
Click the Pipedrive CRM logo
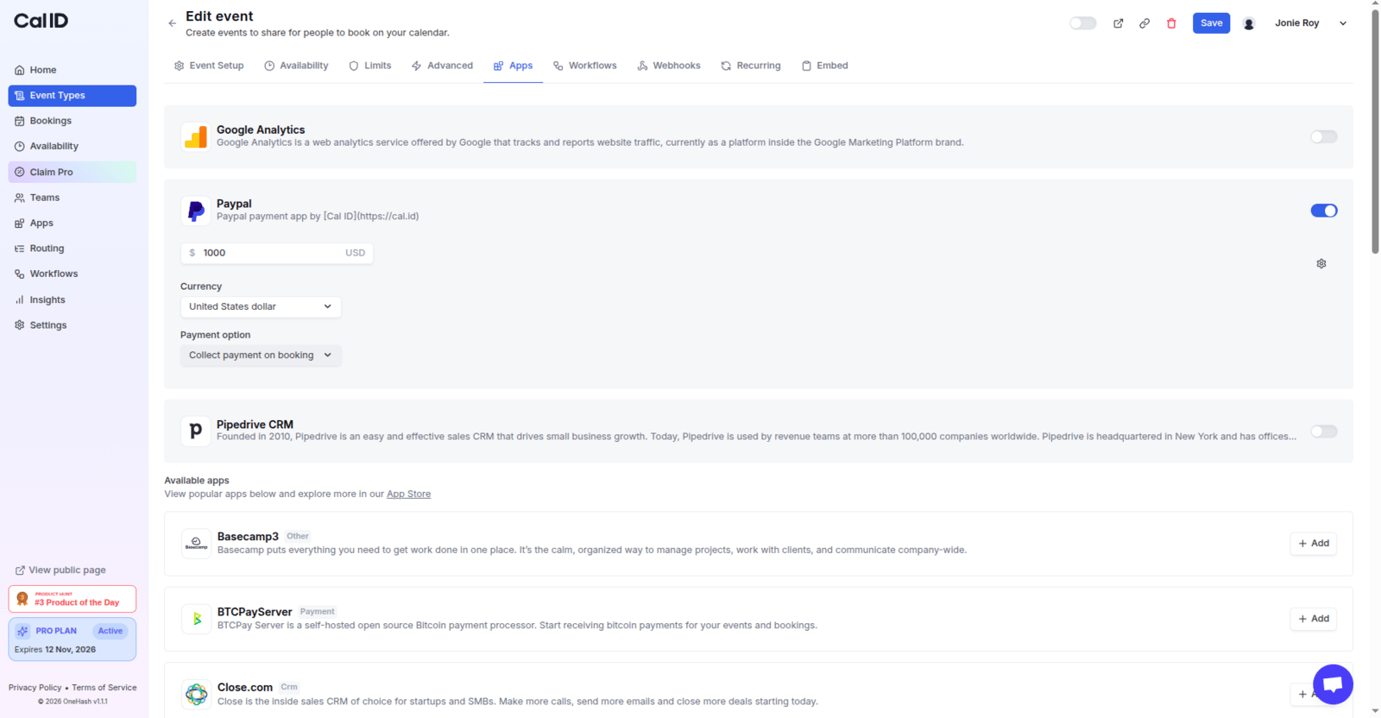pyautogui.click(x=196, y=431)
